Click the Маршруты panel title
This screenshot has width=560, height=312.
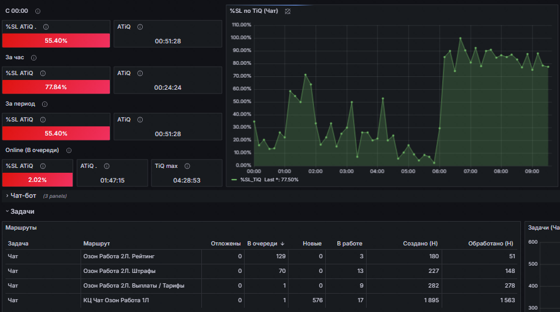[x=21, y=228]
